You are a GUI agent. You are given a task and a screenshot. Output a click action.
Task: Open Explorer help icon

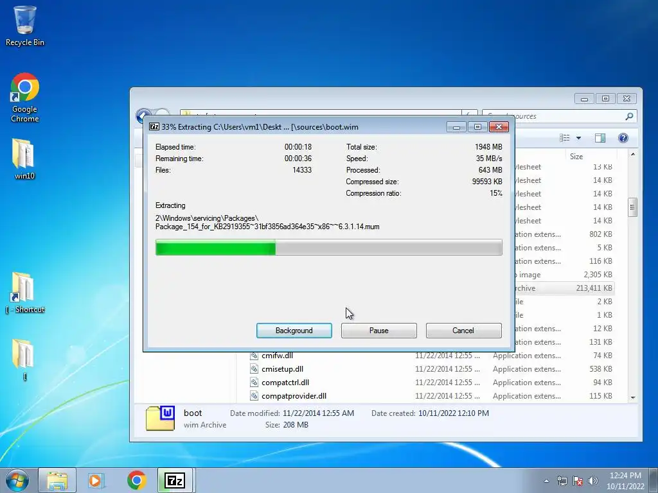623,138
